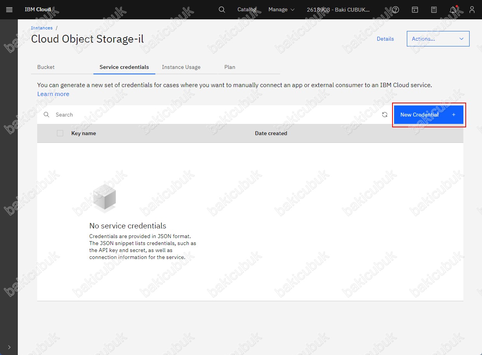Image resolution: width=482 pixels, height=355 pixels.
Task: Open the Help question mark icon
Action: coord(396,10)
